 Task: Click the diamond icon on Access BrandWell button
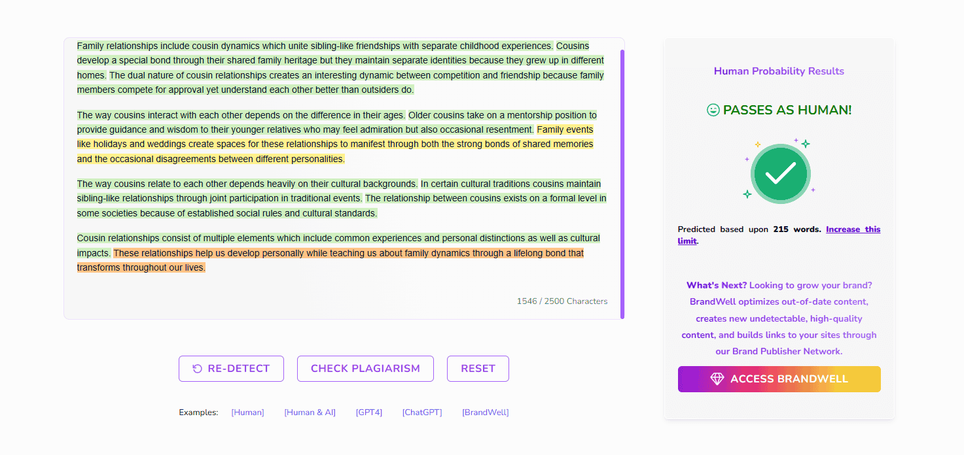coord(717,379)
